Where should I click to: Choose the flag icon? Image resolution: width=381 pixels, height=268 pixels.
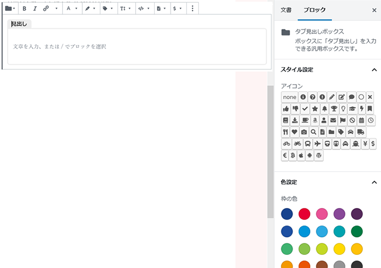[x=343, y=120]
